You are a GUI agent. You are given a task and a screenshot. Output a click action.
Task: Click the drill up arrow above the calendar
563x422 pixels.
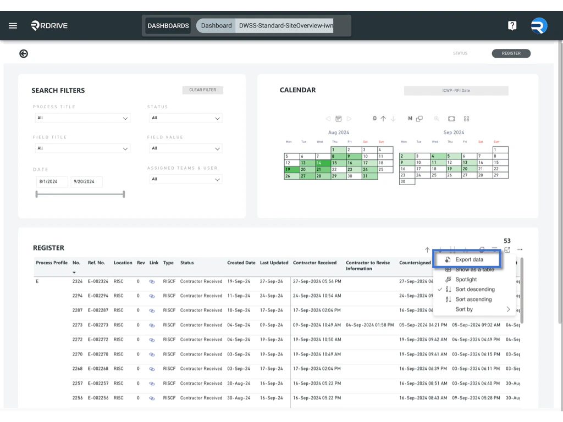(383, 118)
